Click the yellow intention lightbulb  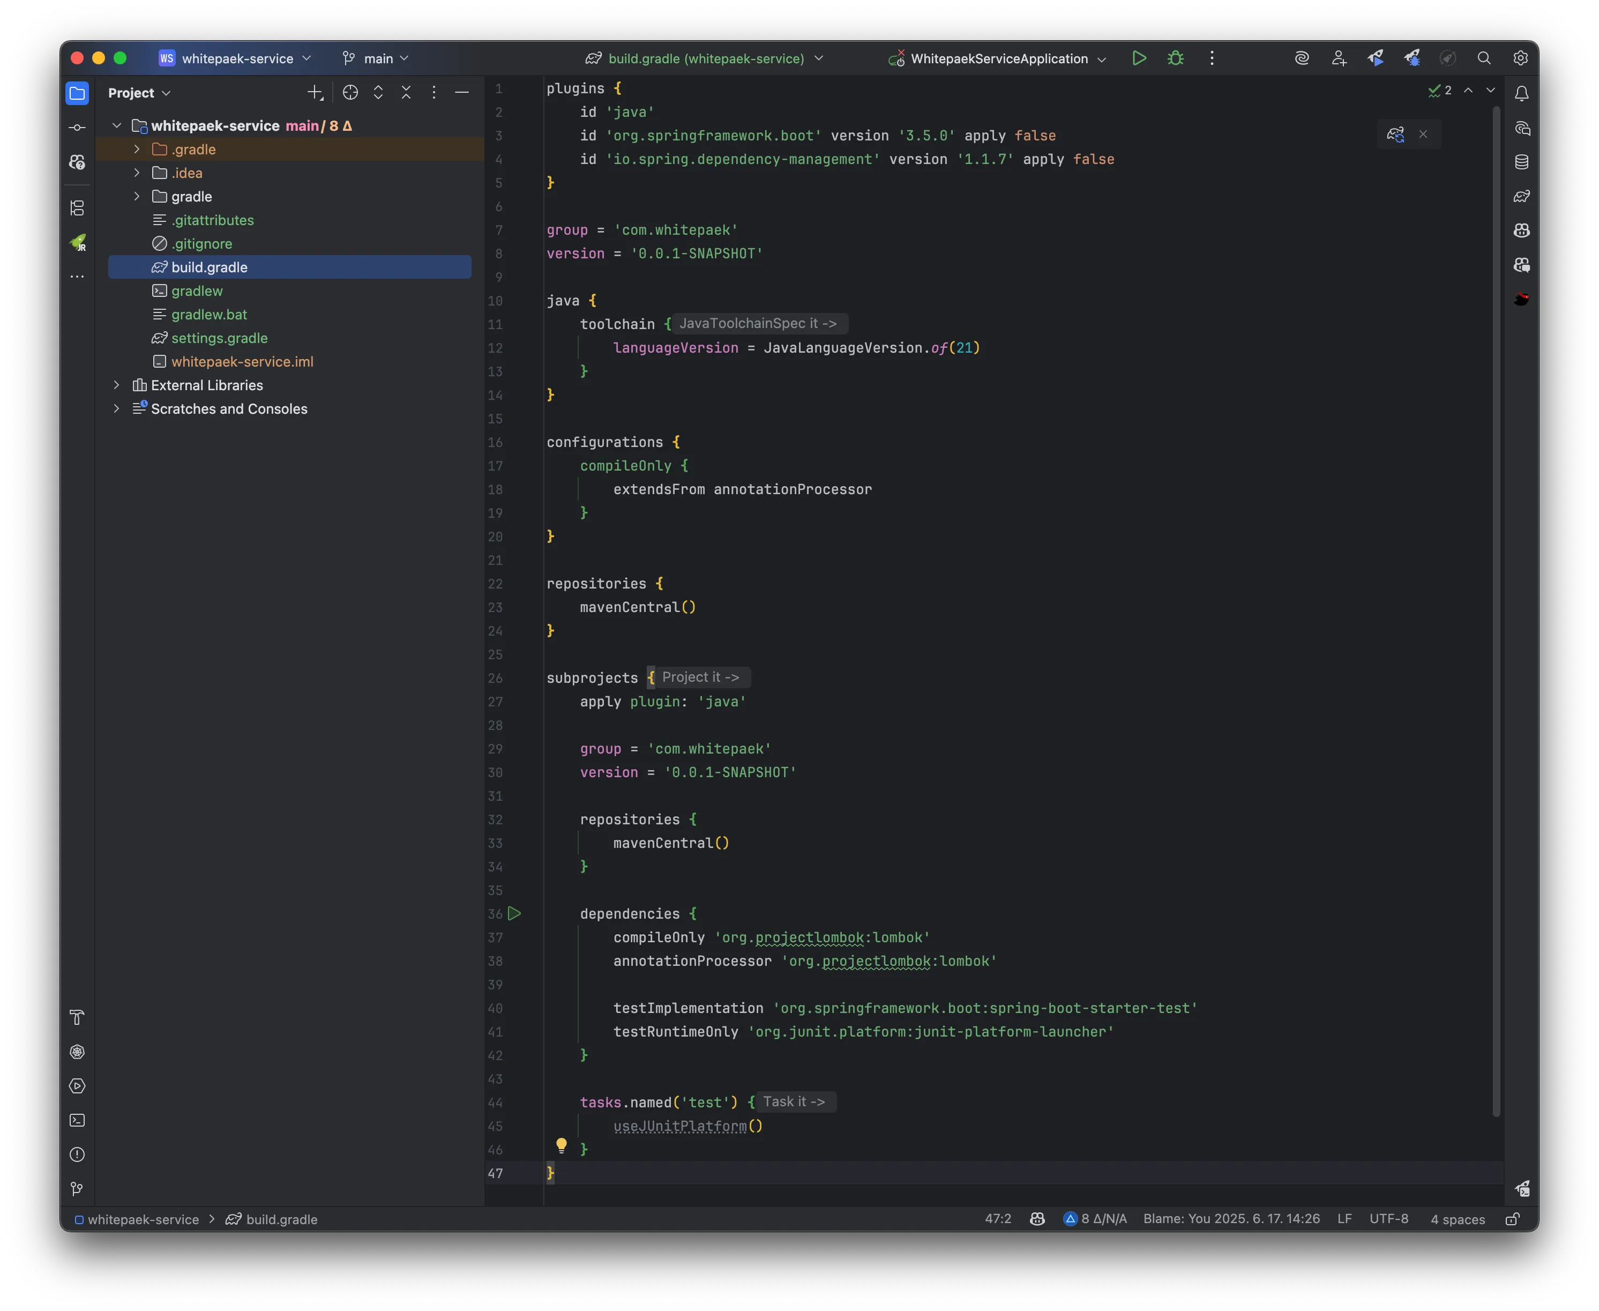pyautogui.click(x=561, y=1145)
